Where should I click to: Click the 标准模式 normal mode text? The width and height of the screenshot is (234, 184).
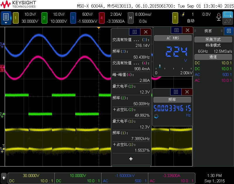[x=213, y=45]
